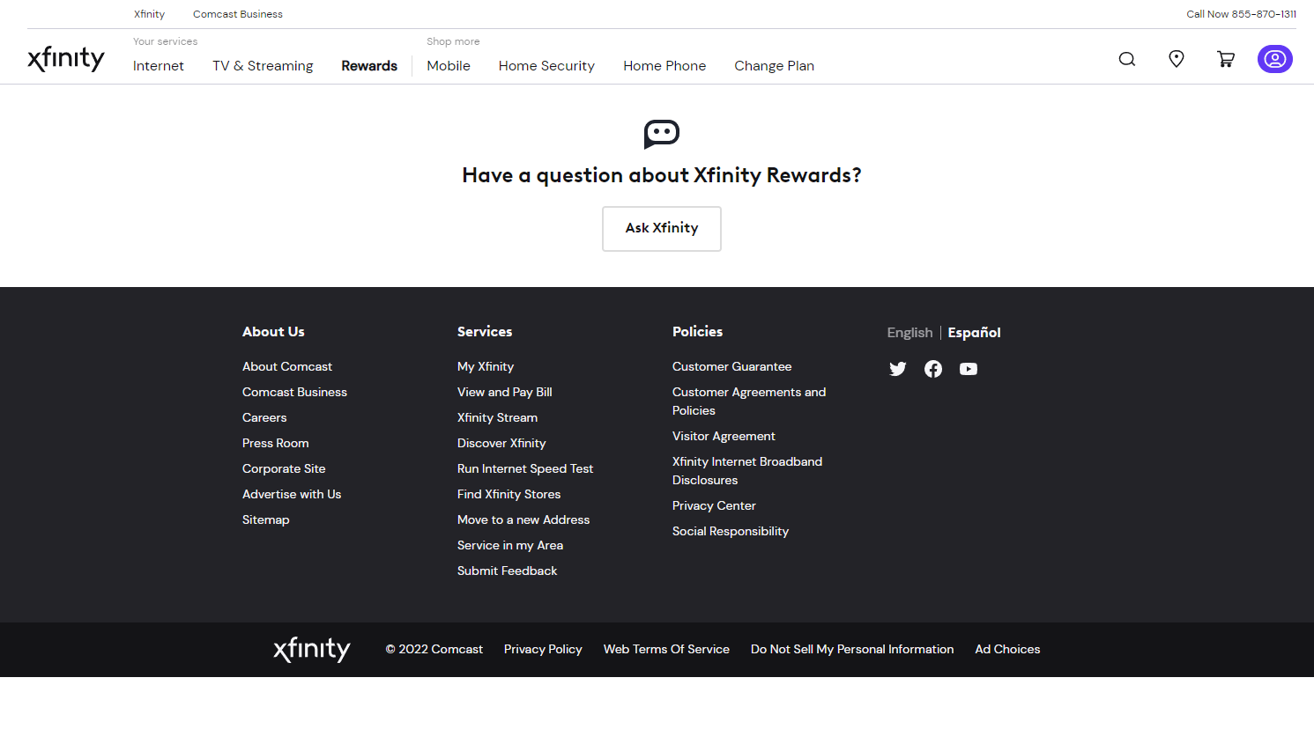Click the Xfinity logo in header

click(x=66, y=59)
